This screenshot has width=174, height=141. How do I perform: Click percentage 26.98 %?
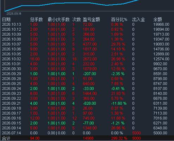point(118,59)
